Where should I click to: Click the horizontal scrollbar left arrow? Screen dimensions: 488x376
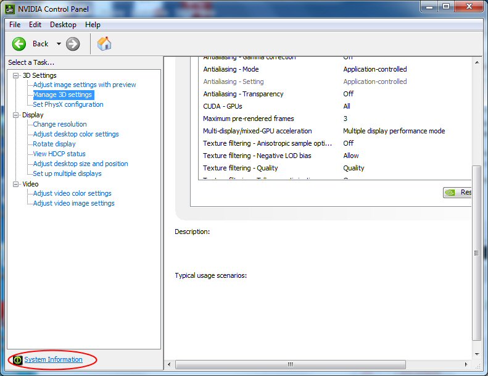coord(169,364)
